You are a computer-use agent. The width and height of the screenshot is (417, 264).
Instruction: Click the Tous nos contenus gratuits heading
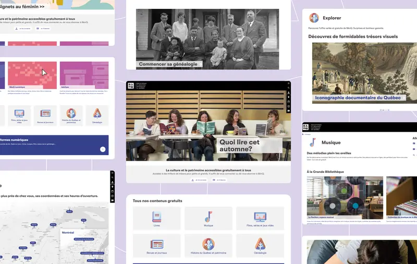(x=157, y=201)
